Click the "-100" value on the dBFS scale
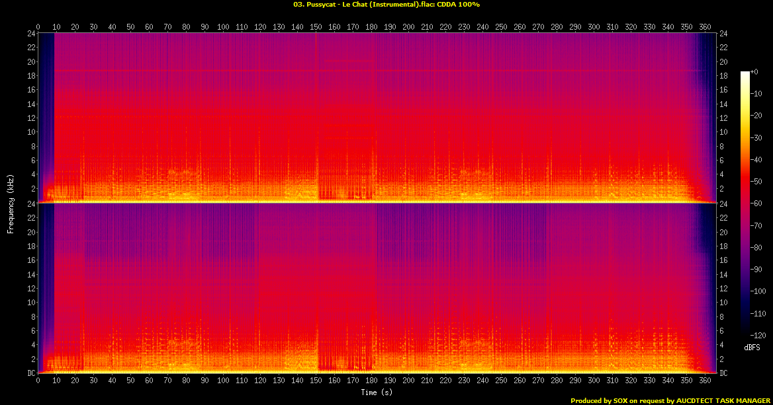Viewport: 773px width, 405px height. click(x=758, y=291)
